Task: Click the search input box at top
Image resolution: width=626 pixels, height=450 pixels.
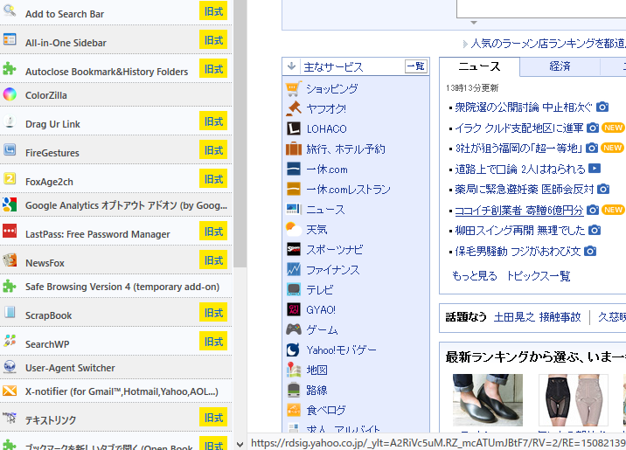Action: tap(541, 9)
